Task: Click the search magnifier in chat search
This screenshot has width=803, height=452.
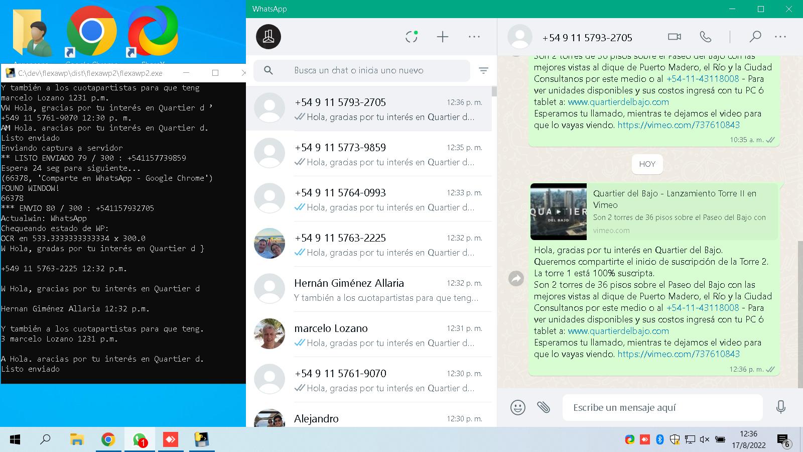Action: [x=269, y=70]
